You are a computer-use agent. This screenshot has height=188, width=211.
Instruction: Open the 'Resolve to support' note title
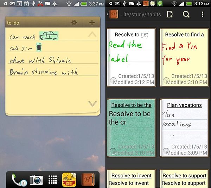pos(184,175)
